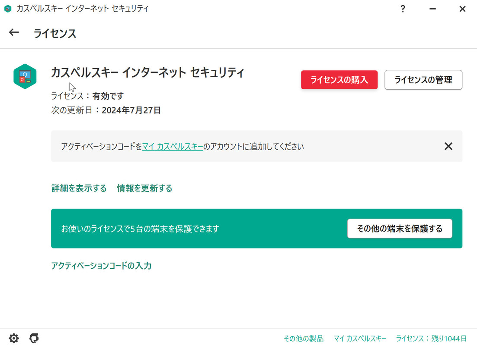Click その他の端末を保護する button
The height and width of the screenshot is (345, 477).
click(x=400, y=229)
